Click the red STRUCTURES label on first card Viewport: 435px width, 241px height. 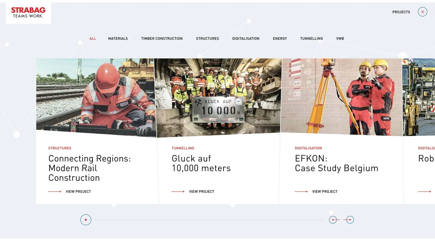(x=60, y=148)
